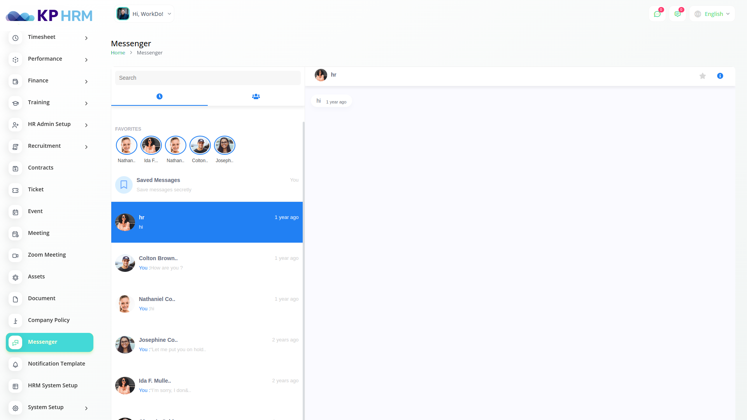Open Ida F. Mulle.. conversation
This screenshot has height=420, width=747.
click(207, 385)
